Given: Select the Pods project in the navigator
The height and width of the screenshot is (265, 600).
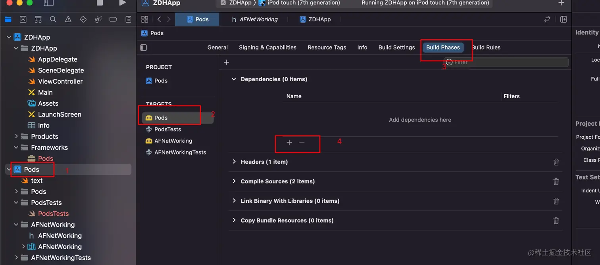Looking at the screenshot, I should pos(32,170).
